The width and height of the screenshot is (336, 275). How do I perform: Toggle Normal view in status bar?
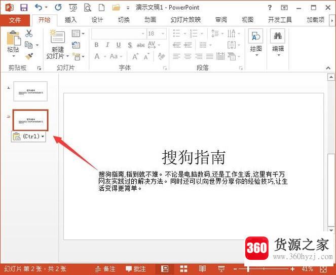[165, 268]
